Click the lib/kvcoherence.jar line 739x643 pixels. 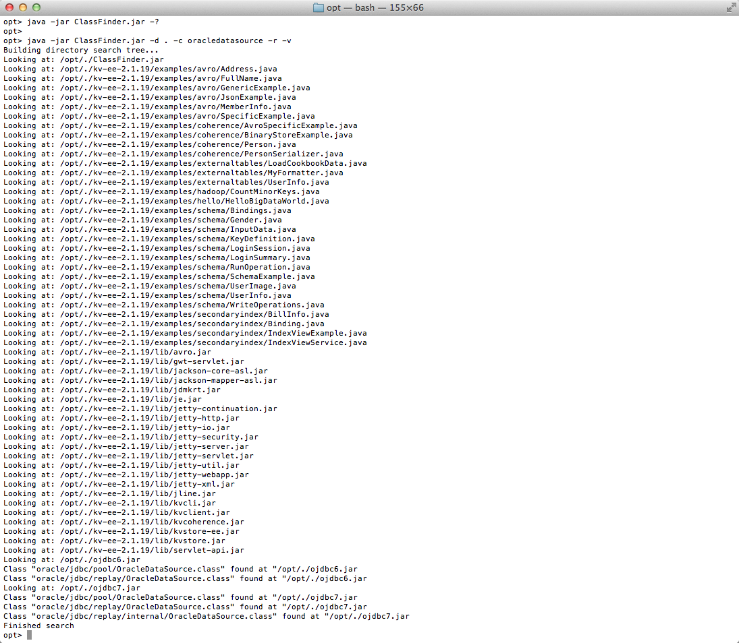click(x=124, y=522)
